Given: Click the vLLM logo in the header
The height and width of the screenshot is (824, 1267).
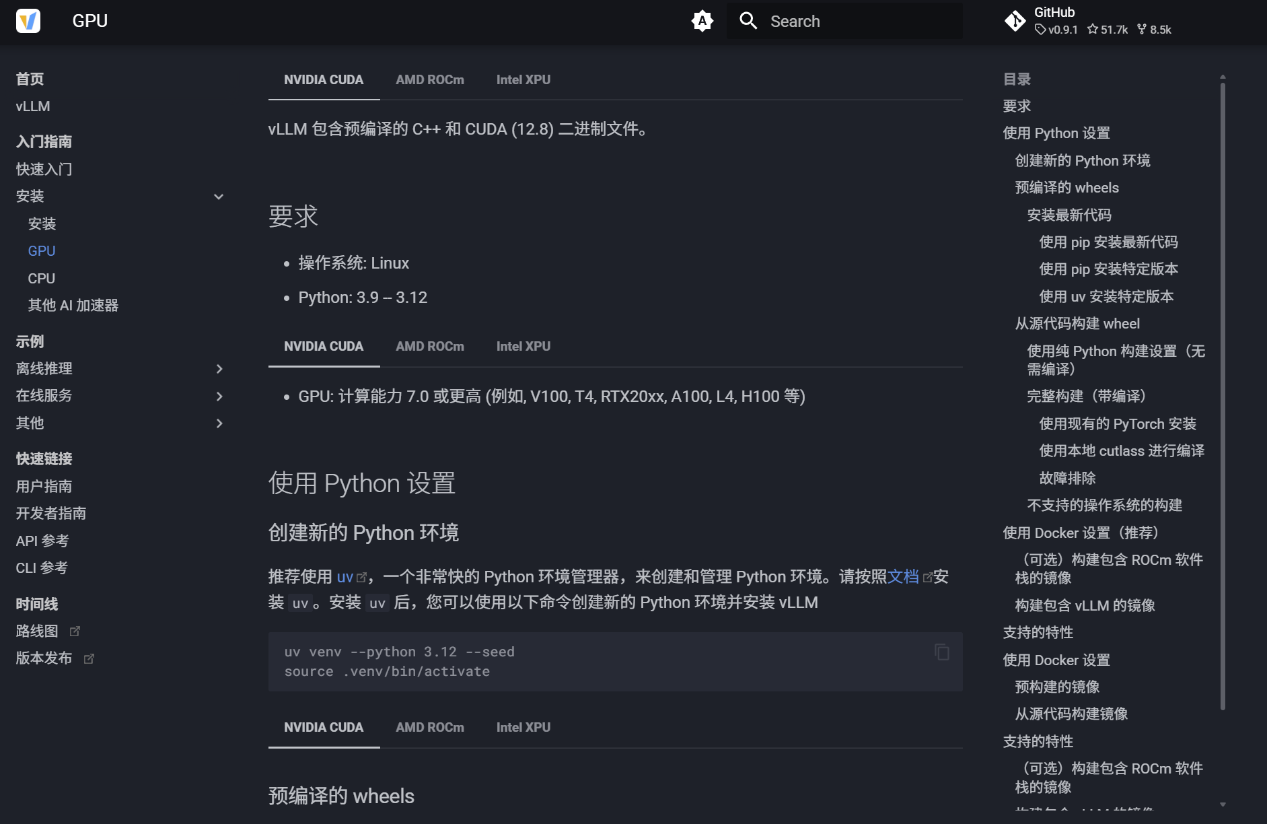Looking at the screenshot, I should (28, 21).
